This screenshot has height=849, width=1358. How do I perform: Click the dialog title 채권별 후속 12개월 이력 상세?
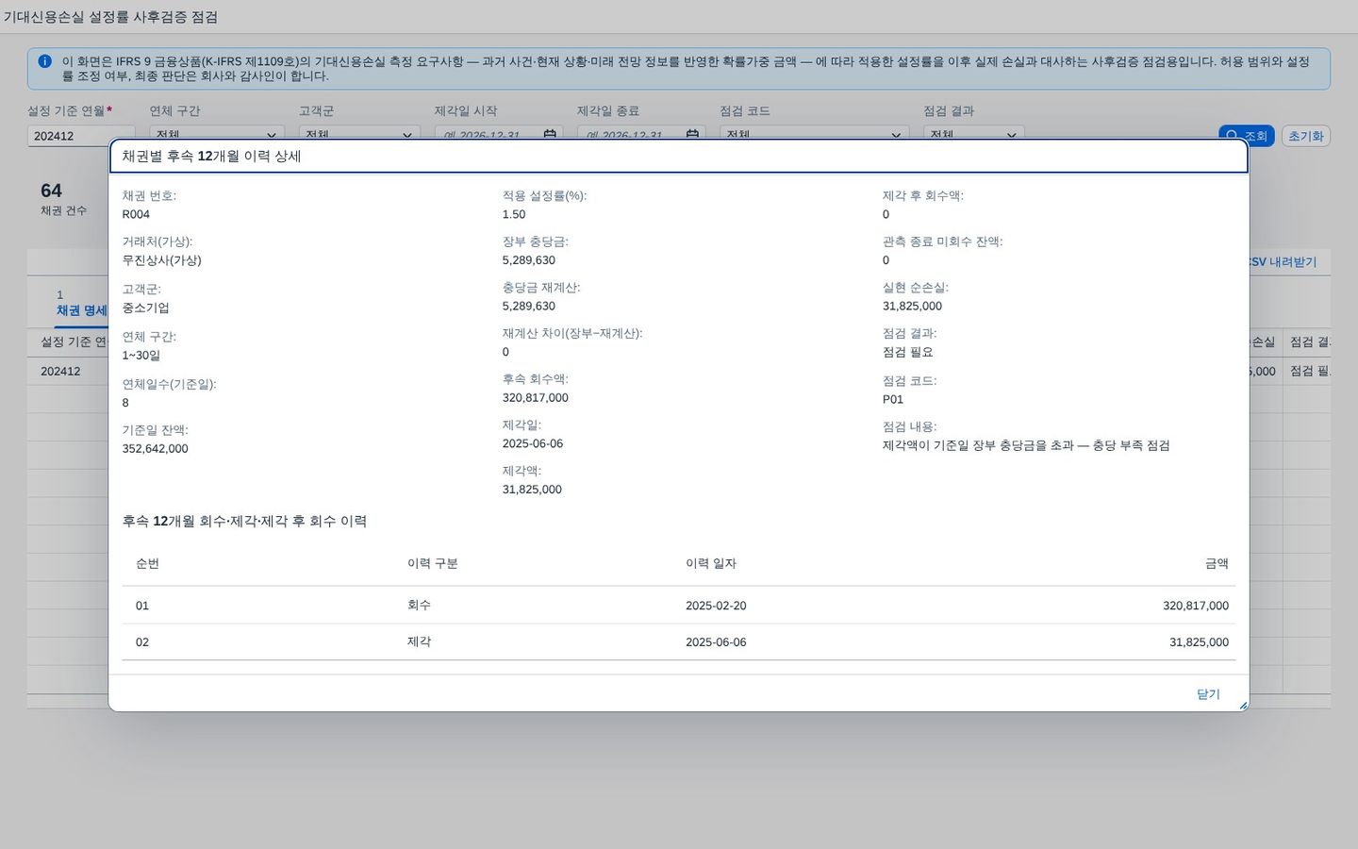[211, 157]
